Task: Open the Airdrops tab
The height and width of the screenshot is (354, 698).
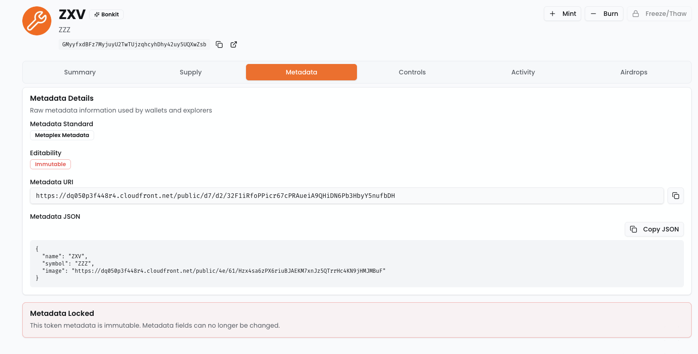Action: (x=633, y=72)
